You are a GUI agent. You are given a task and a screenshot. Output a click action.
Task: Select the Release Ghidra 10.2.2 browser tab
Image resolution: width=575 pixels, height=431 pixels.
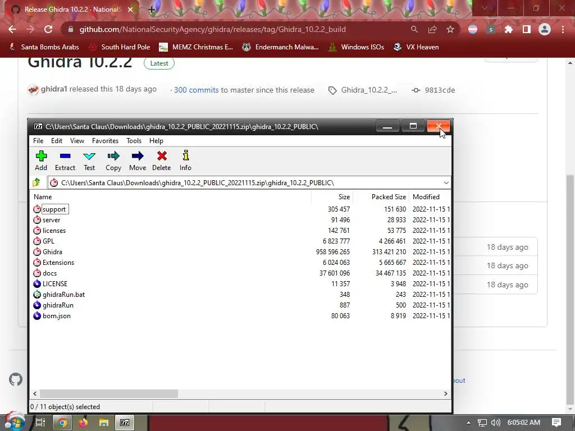tap(72, 10)
